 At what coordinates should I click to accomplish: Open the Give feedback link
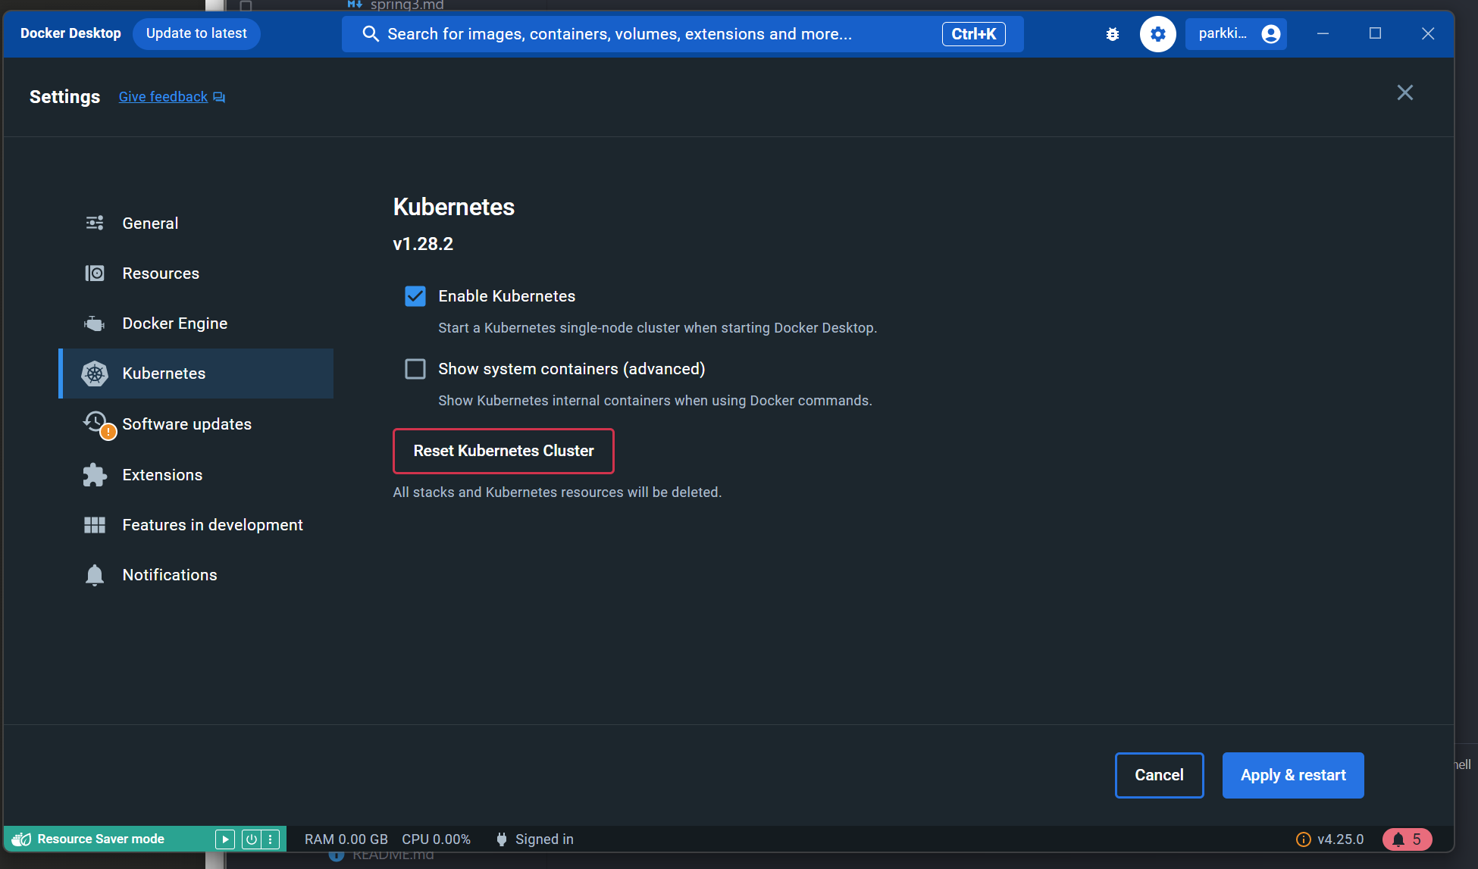(x=163, y=97)
